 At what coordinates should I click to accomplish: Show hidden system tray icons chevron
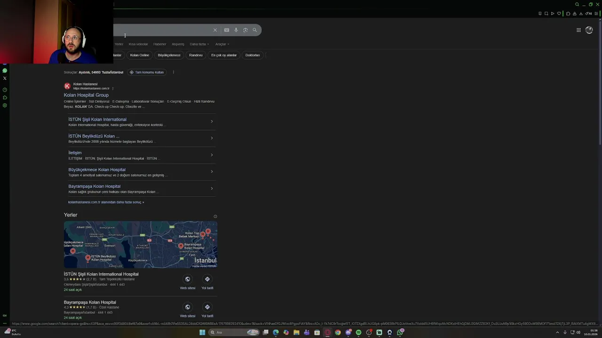tap(557, 332)
